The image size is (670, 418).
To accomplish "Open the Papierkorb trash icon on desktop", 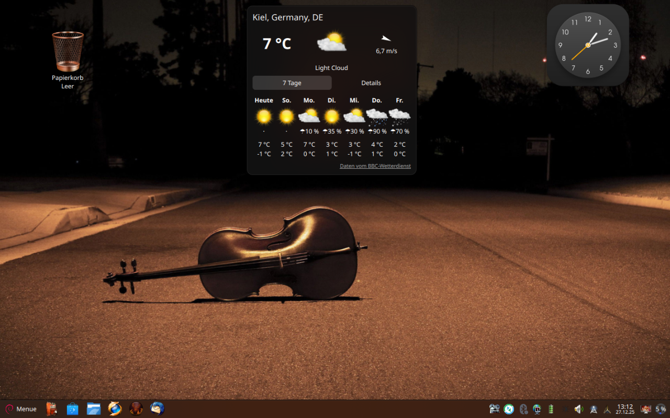I will (x=68, y=53).
